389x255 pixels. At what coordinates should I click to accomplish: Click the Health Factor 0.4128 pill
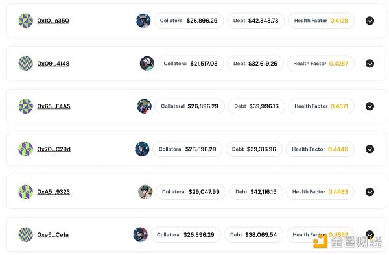pyautogui.click(x=321, y=21)
